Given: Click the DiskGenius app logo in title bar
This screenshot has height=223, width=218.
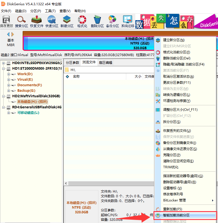Looking at the screenshot, I should pos(3,4).
